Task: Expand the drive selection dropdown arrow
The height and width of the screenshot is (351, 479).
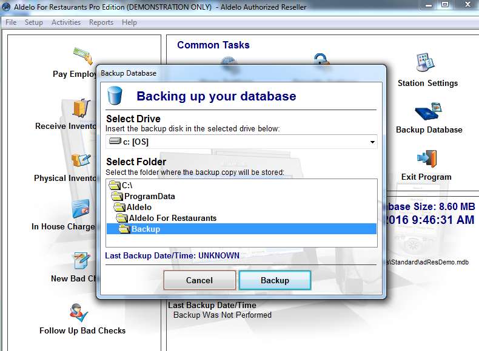Action: coord(372,142)
